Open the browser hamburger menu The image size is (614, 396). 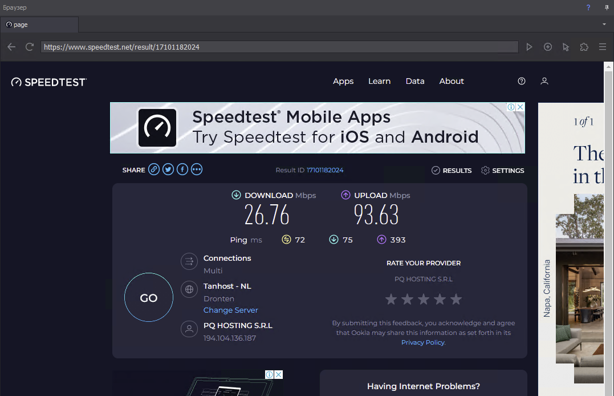[x=602, y=47]
